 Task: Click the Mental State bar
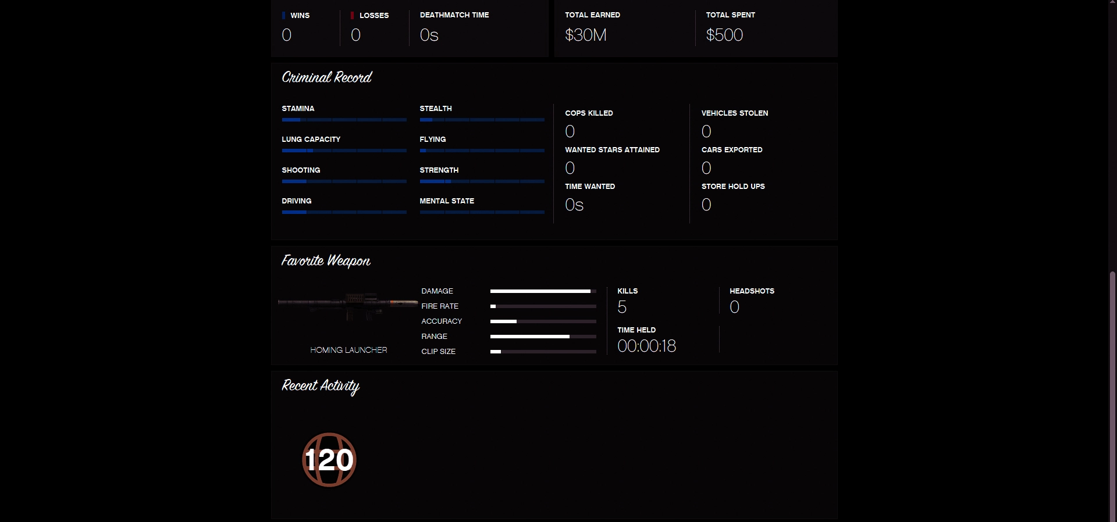482,212
